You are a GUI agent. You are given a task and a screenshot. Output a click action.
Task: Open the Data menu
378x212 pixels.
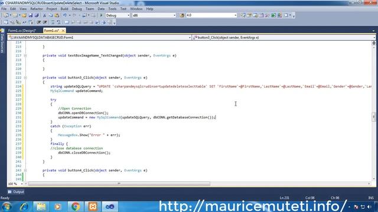click(x=101, y=9)
